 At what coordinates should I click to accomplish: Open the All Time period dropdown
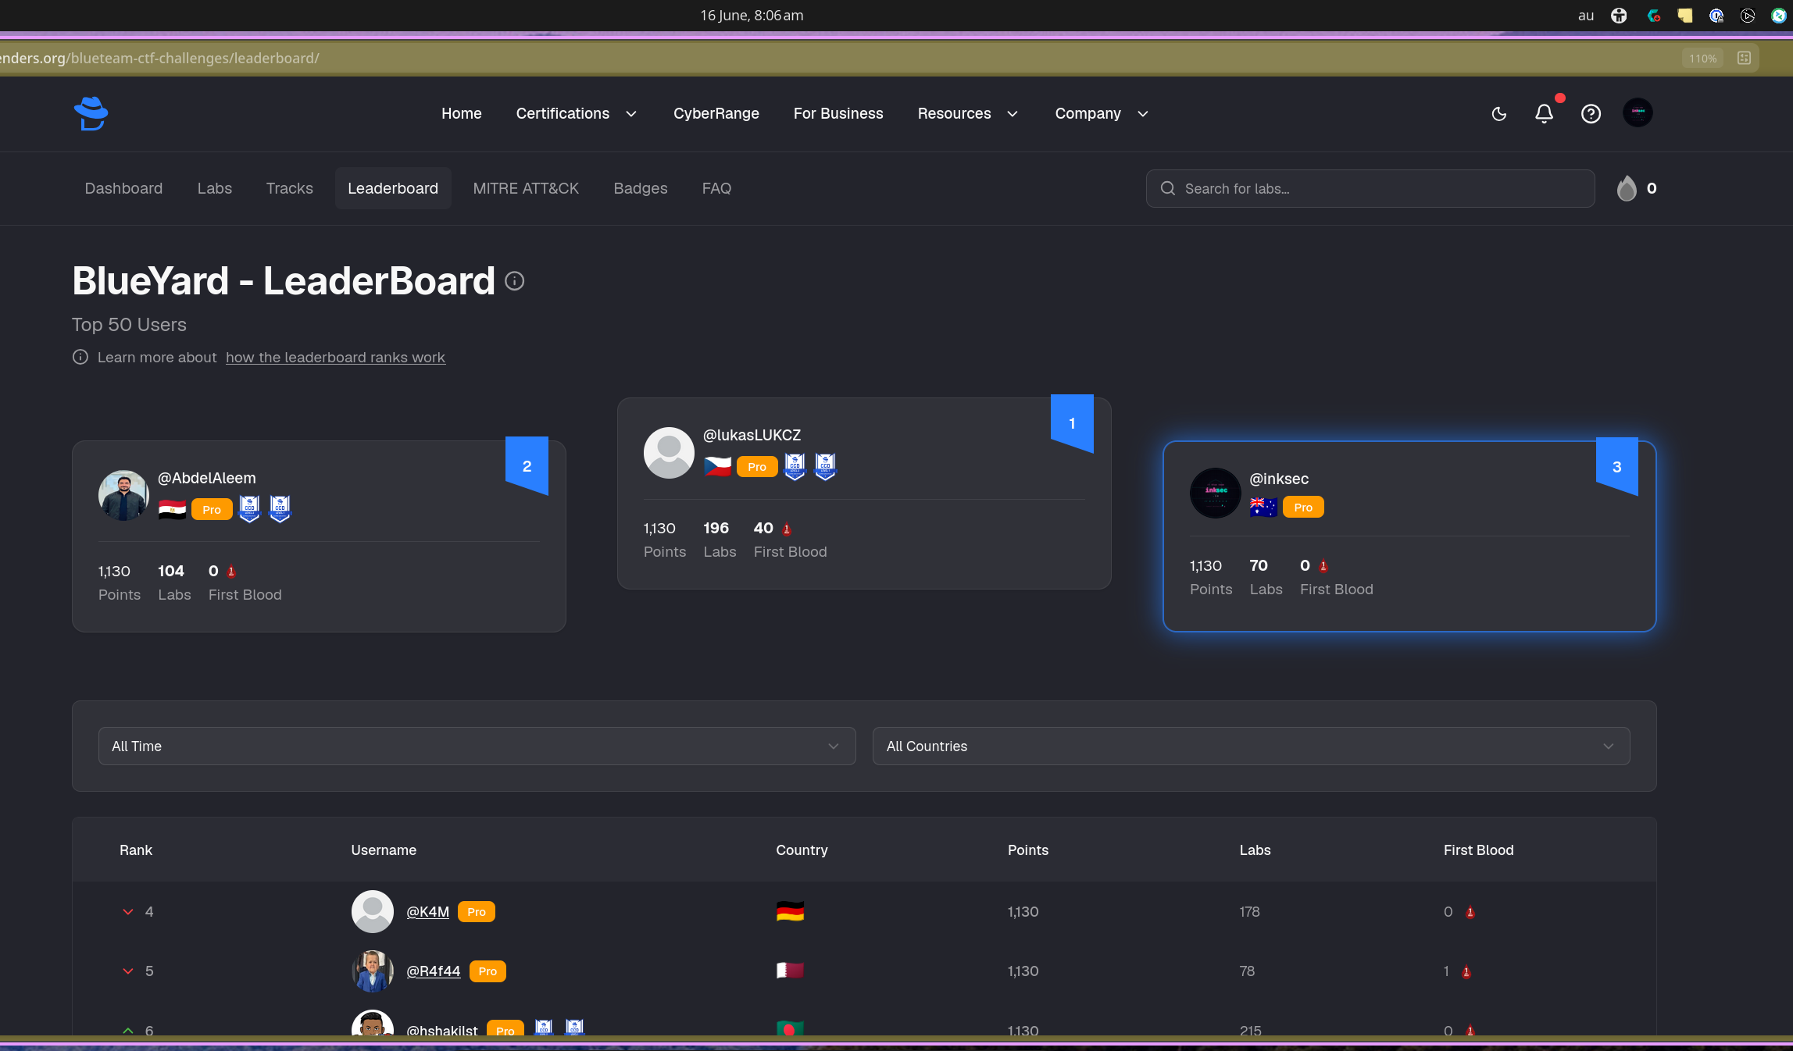pos(477,746)
